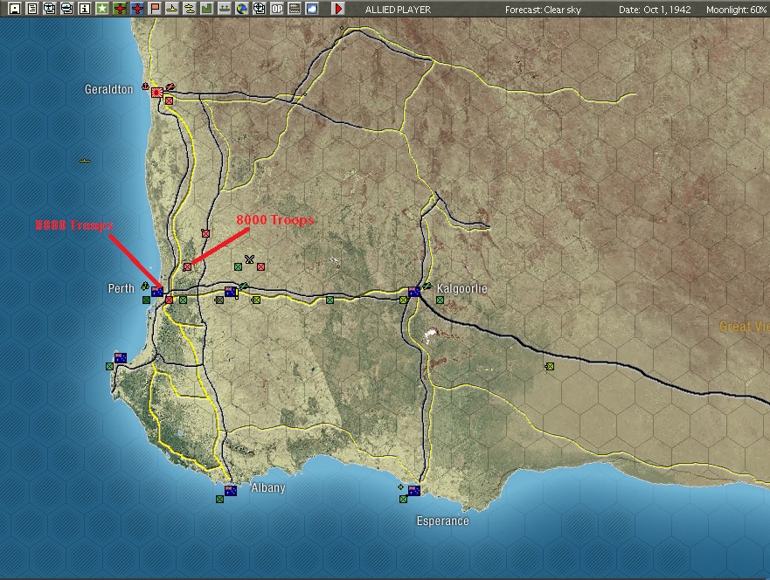Click the green star toolbar icon
Image resolution: width=770 pixels, height=580 pixels.
102,9
